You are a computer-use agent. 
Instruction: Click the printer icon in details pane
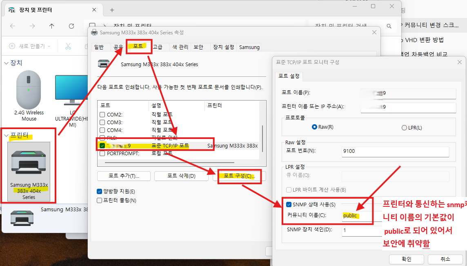coord(22,218)
